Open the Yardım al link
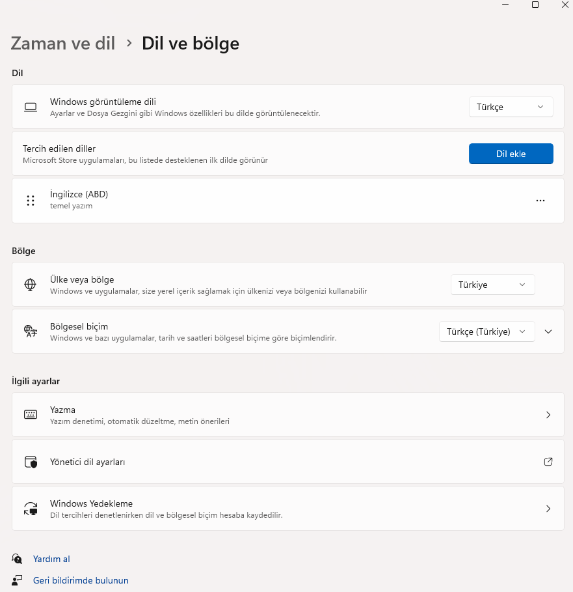Image resolution: width=573 pixels, height=592 pixels. [x=51, y=559]
